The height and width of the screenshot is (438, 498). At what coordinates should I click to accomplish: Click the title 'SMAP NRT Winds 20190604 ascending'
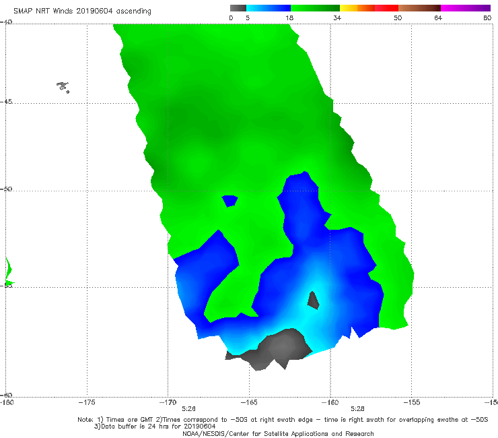(x=82, y=11)
